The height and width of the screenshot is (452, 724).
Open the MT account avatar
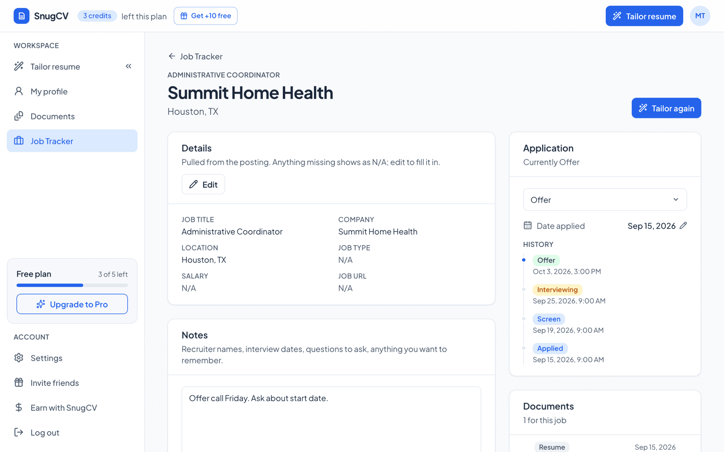700,16
